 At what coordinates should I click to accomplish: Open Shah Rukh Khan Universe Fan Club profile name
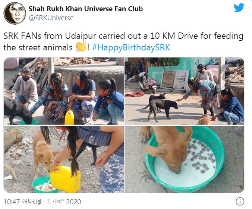click(x=86, y=9)
